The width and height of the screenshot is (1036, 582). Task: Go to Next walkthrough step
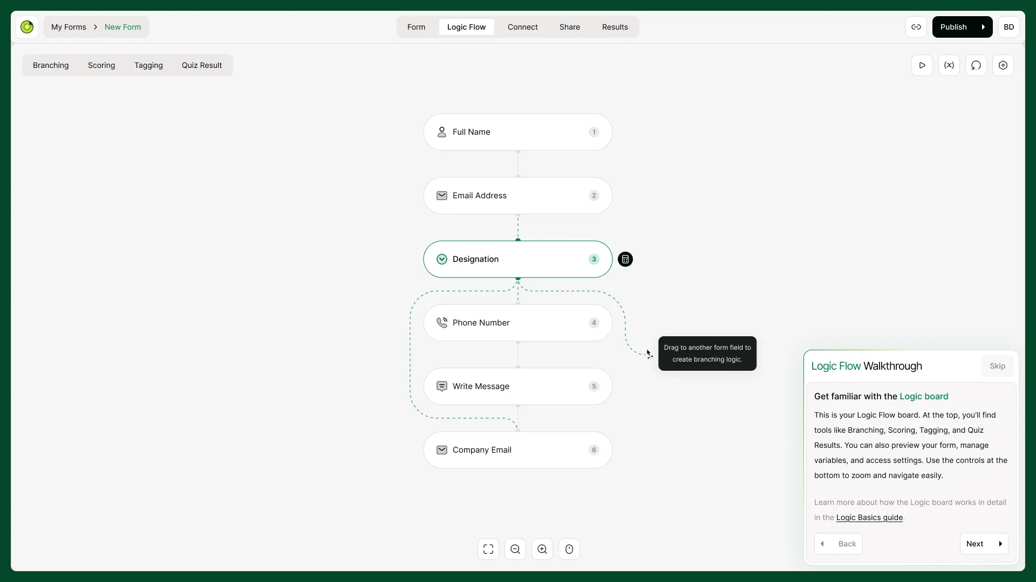pos(984,544)
